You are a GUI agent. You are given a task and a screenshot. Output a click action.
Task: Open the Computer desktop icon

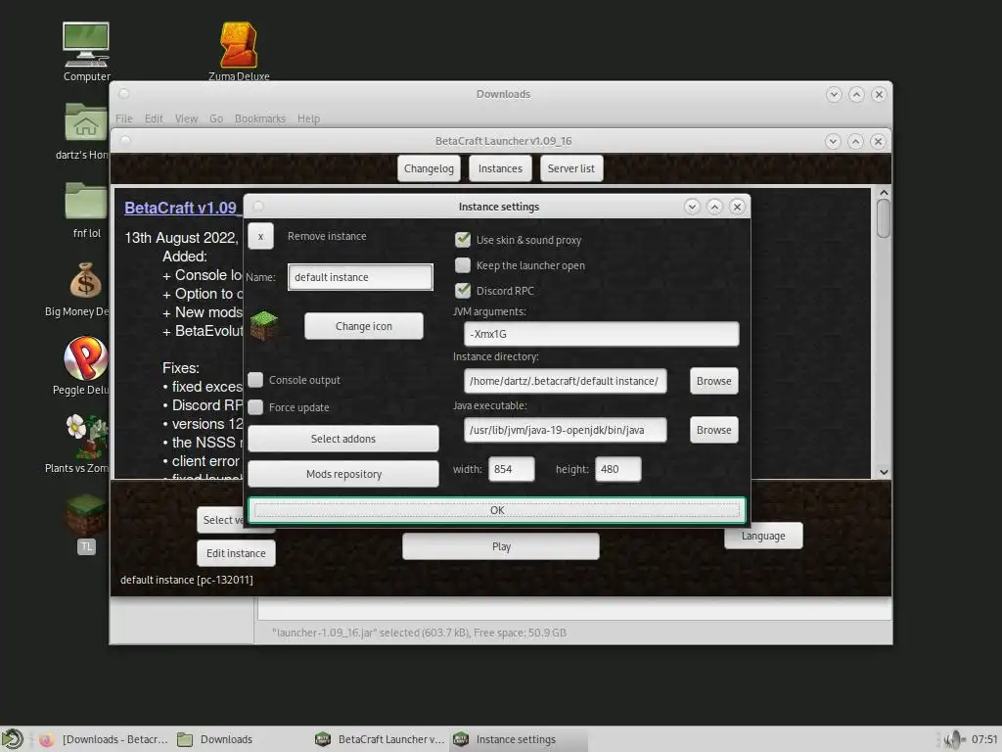86,53
